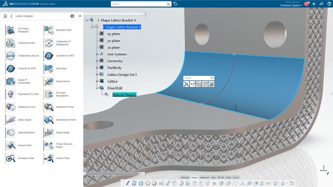Select the xy plane tree item
The width and height of the screenshot is (333, 187).
[x=114, y=34]
